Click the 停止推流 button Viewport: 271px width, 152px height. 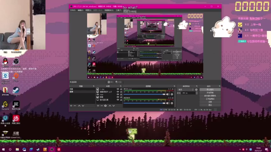click(210, 90)
